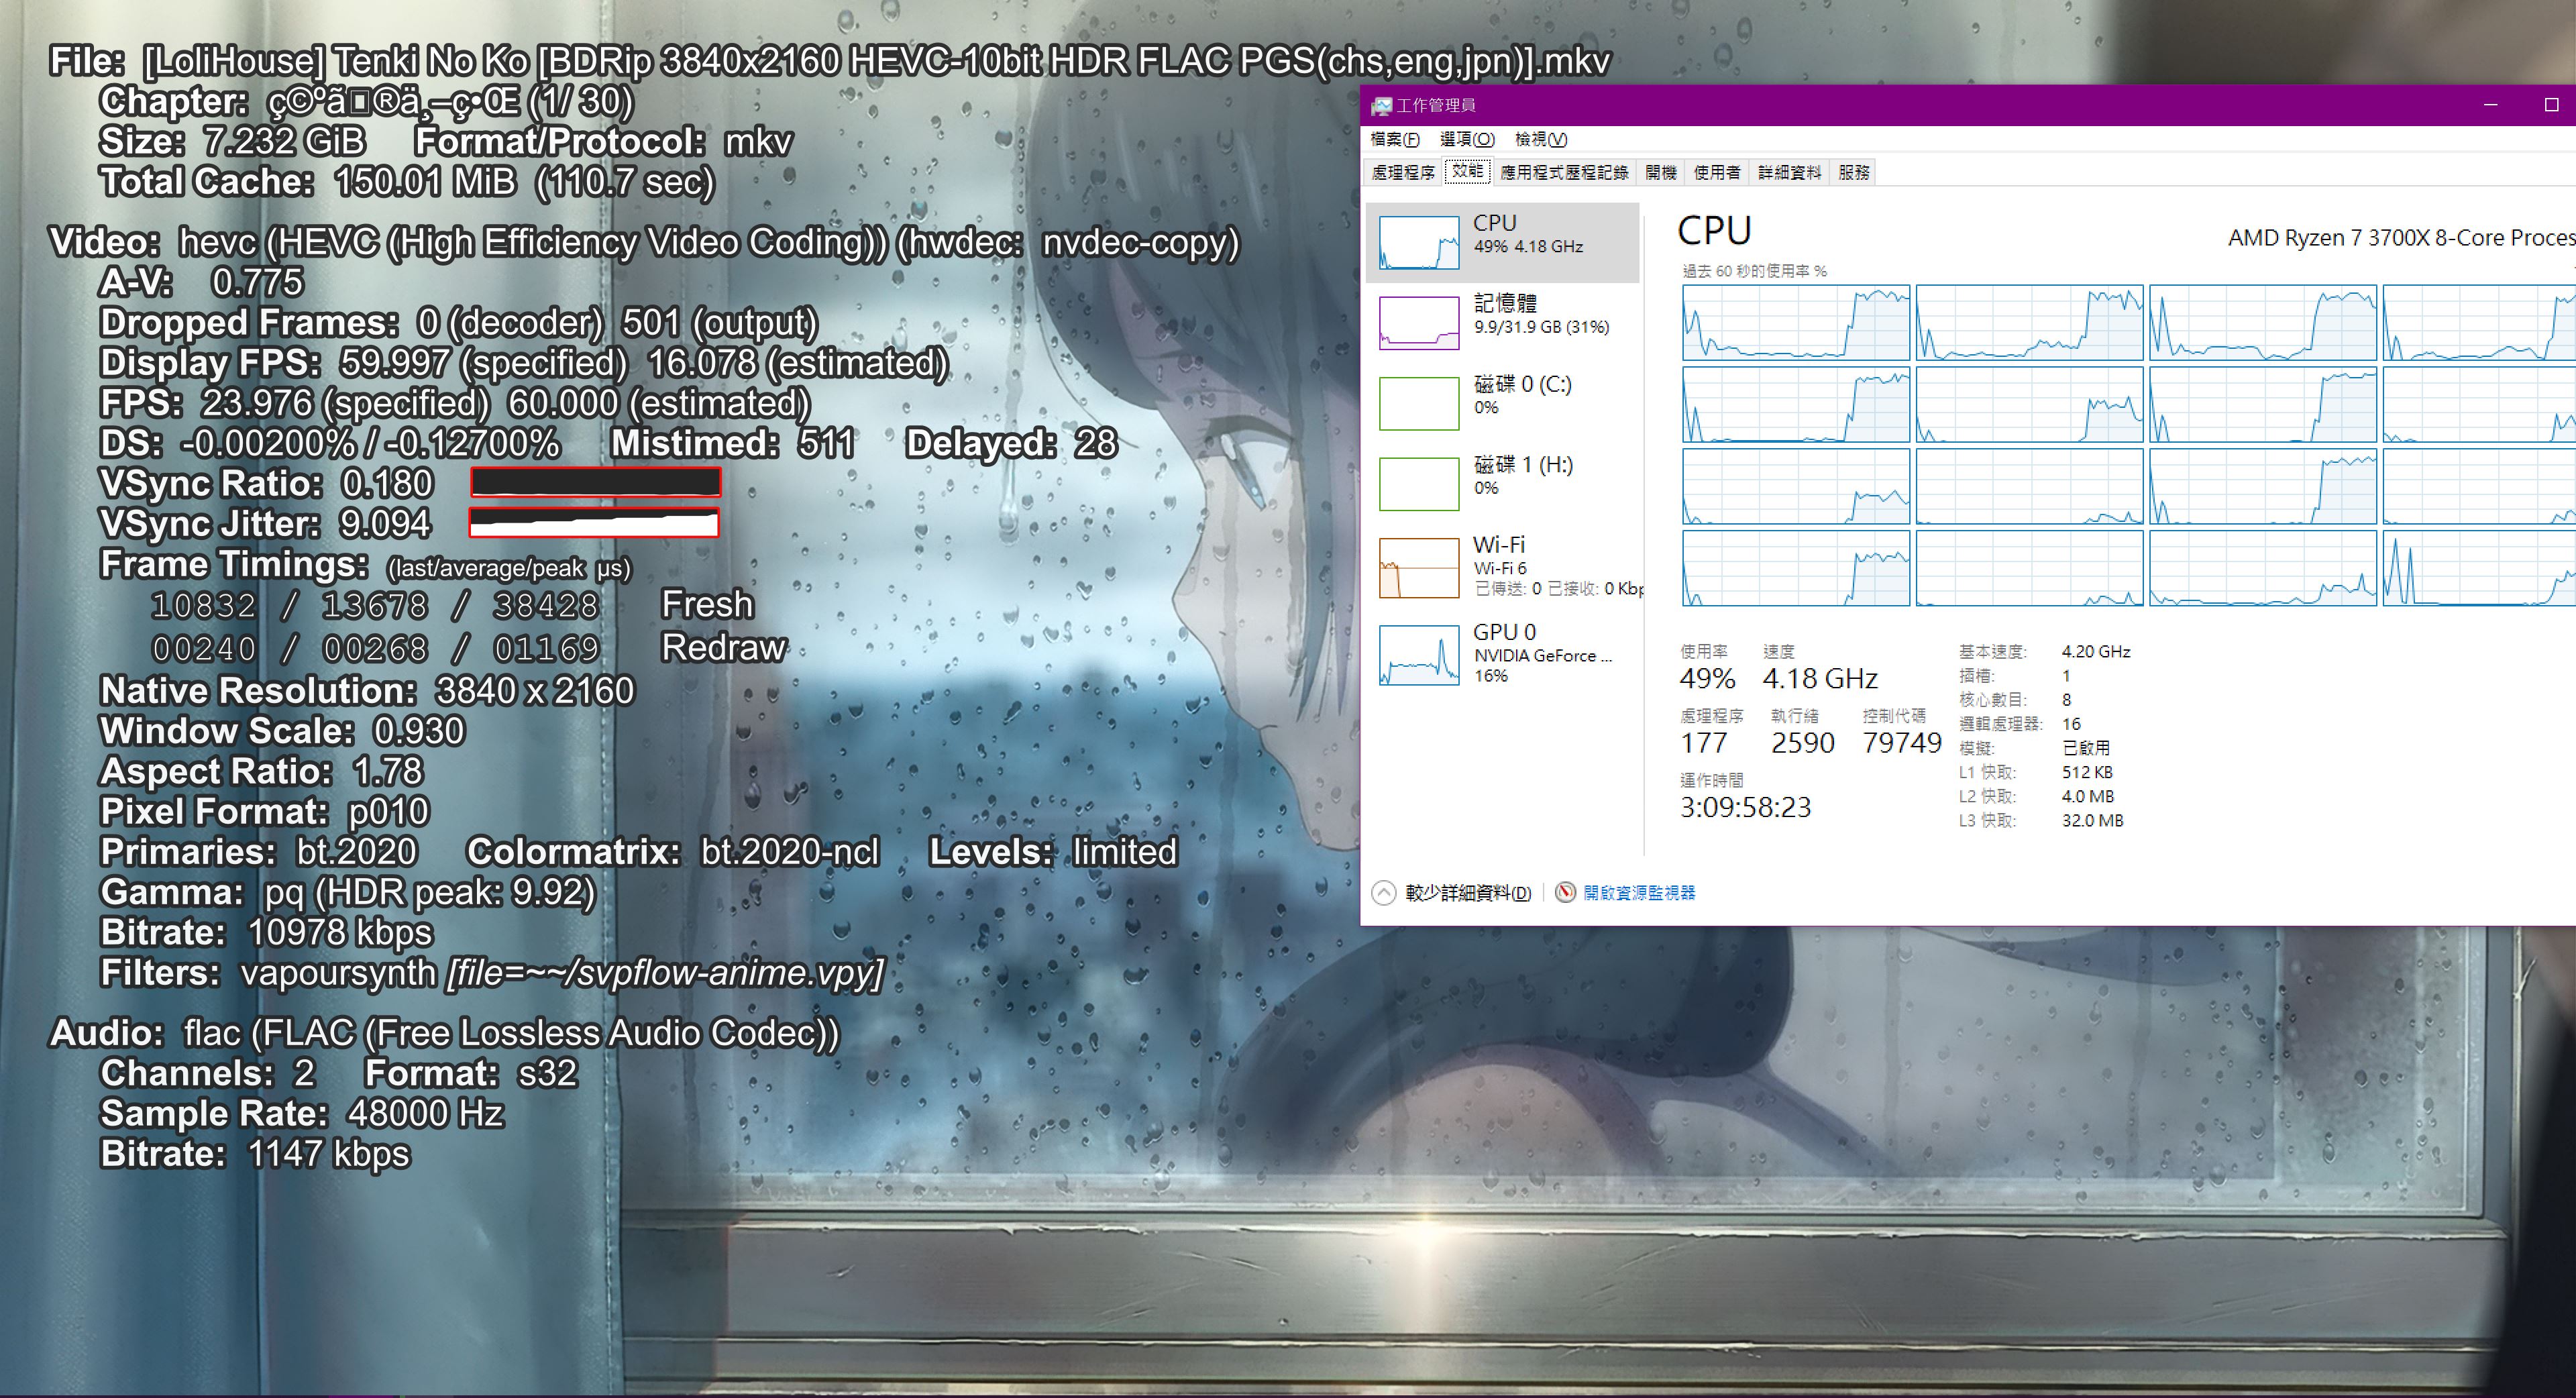Switch to the 詳細資料 tab

1789,172
